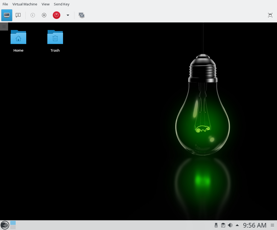Open the snapshot manager
This screenshot has width=277, height=230.
81,15
